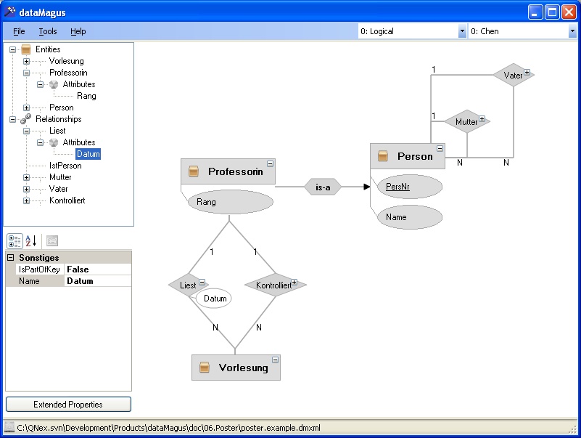
Task: Collapse the Person entity in diagram
Action: click(x=440, y=148)
